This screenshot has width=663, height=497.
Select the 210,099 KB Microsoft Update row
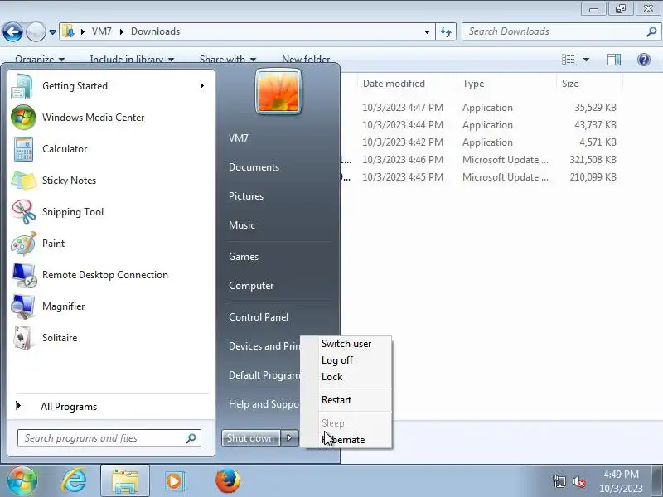coord(482,177)
